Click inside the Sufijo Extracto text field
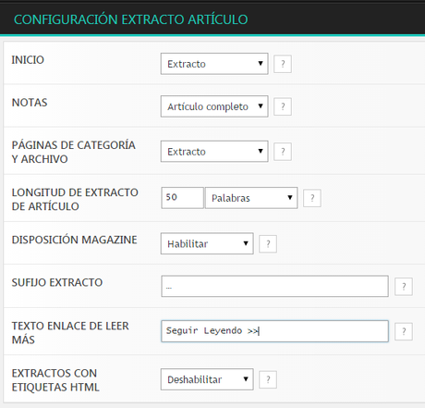This screenshot has height=408, width=425. (274, 286)
